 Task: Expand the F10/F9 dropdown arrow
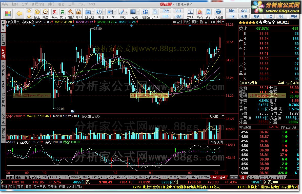[x=115, y=12]
